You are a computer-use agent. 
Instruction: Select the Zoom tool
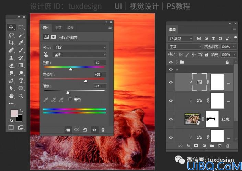[x=21, y=96]
